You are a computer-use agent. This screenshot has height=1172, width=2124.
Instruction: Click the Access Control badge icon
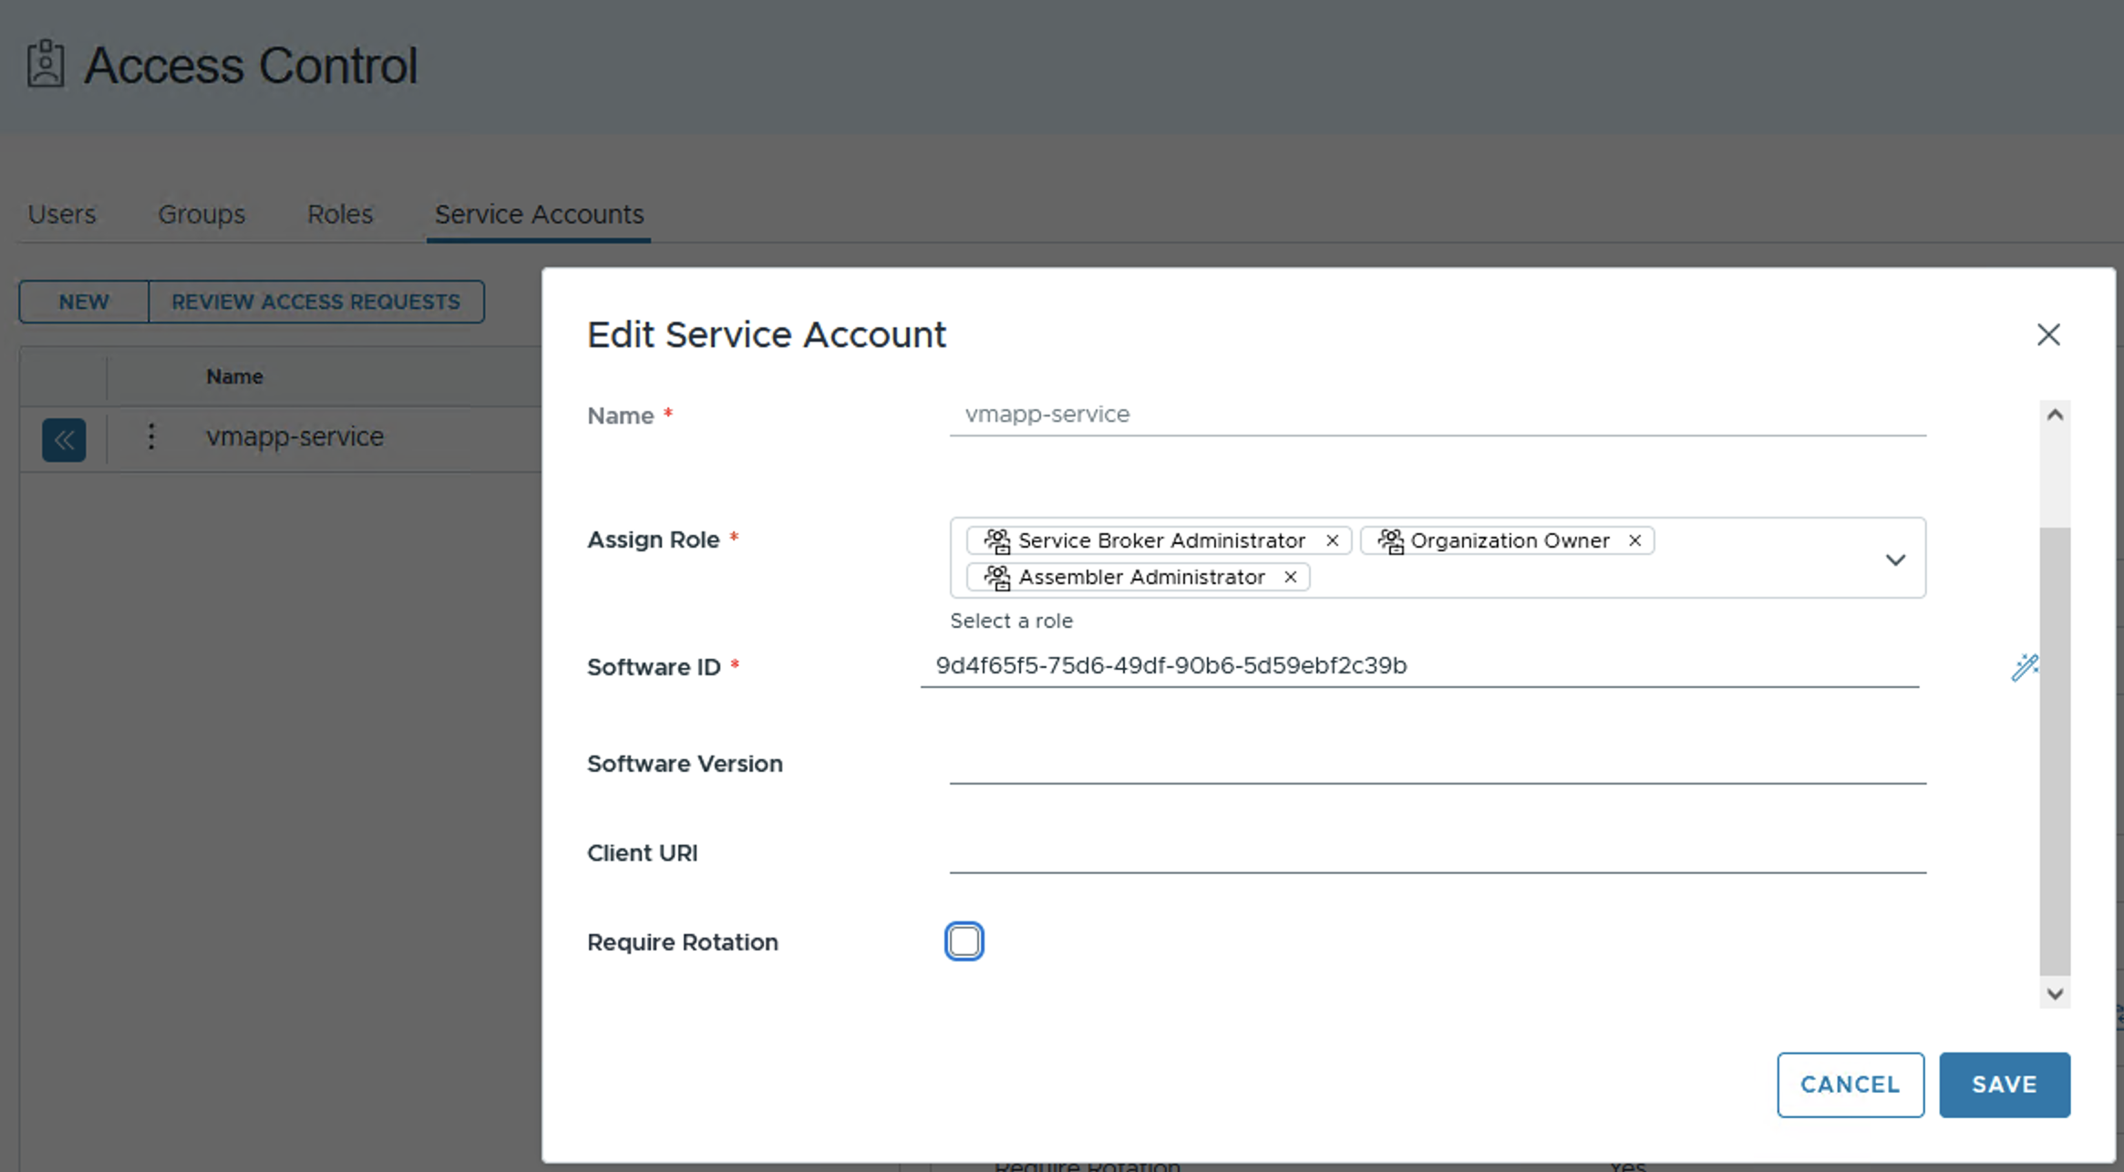46,65
